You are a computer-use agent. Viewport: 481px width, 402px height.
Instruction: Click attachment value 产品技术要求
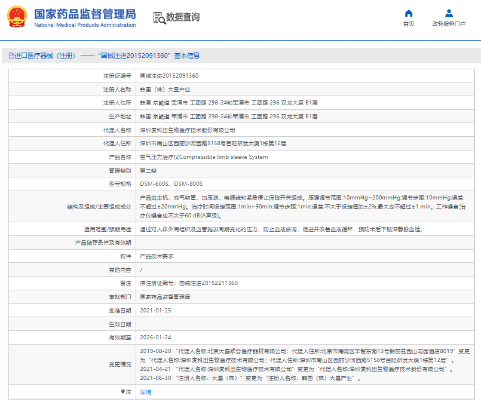click(157, 256)
